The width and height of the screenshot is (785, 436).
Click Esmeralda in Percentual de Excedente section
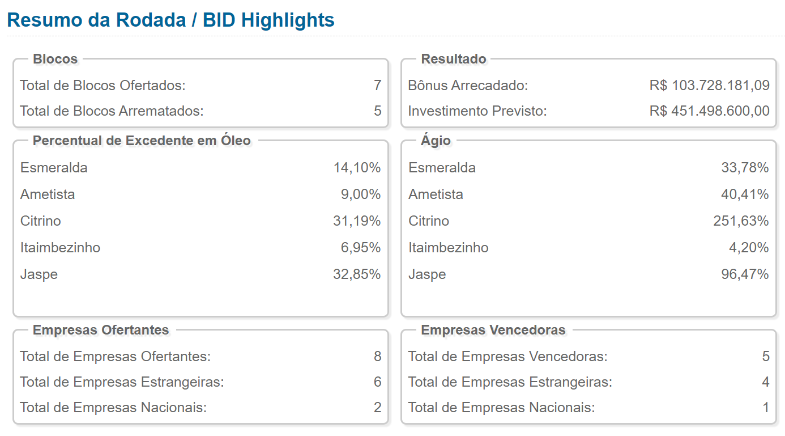click(54, 168)
